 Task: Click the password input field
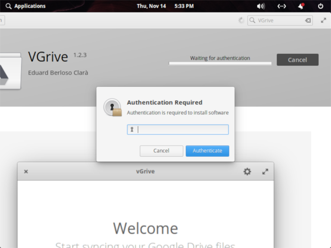coord(178,130)
